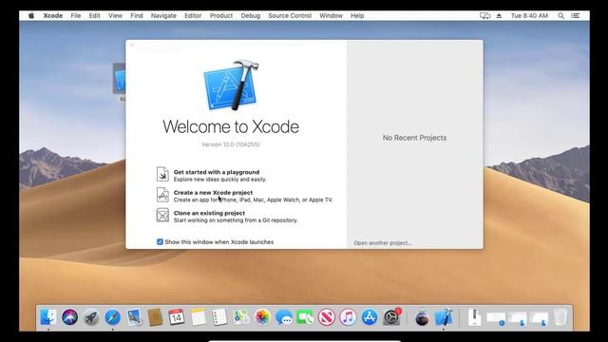Click the Tue 8:40 AM clock
The height and width of the screenshot is (342, 608).
coord(529,15)
